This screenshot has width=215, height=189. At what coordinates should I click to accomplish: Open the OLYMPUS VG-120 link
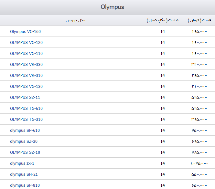(26, 43)
